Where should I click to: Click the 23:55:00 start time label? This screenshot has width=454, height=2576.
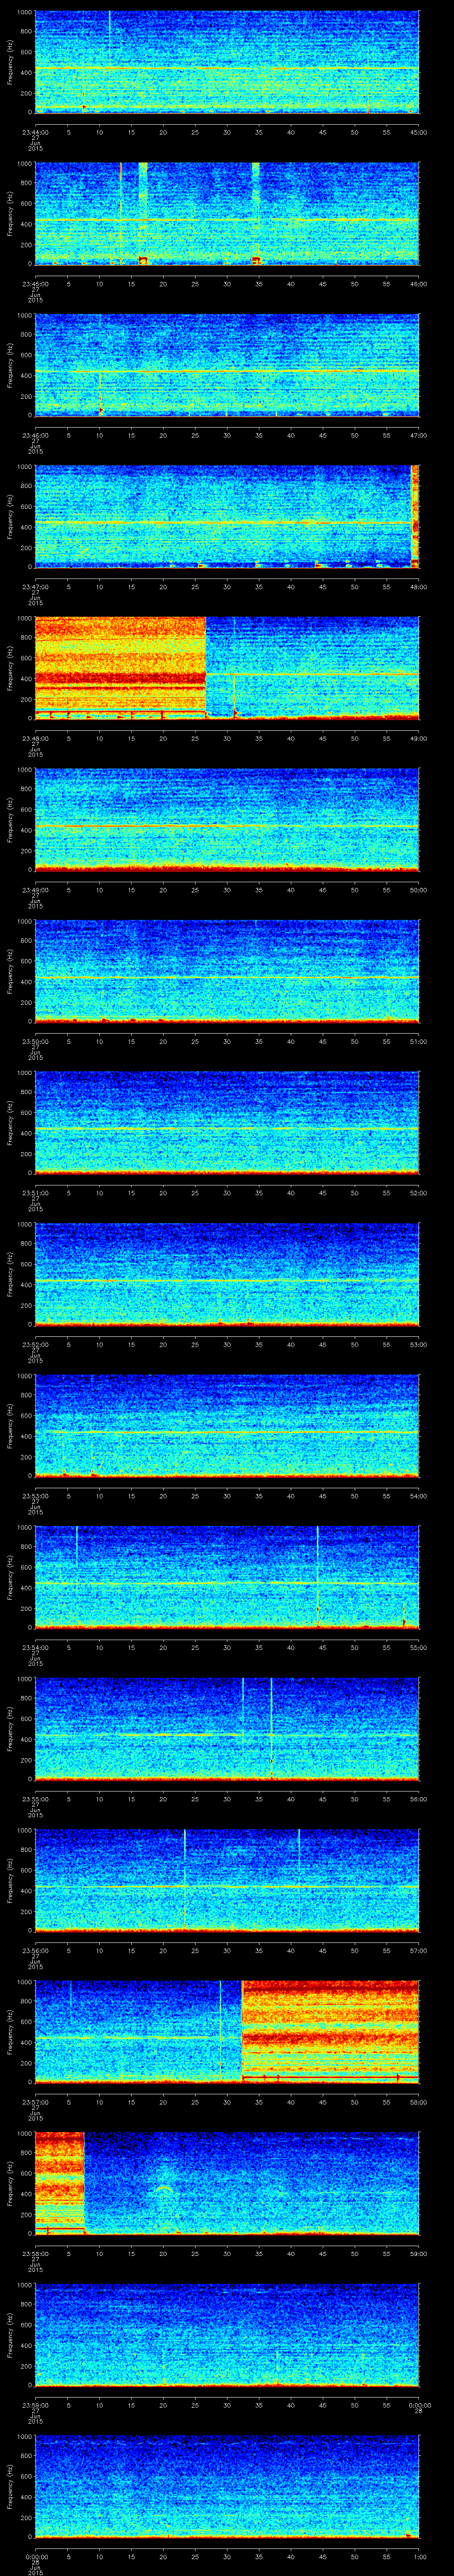pos(35,1798)
